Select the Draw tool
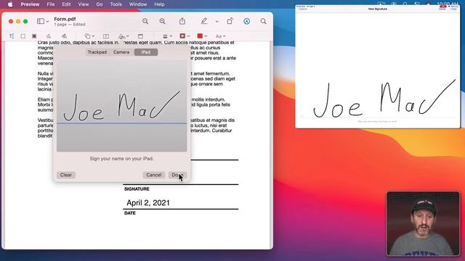Screen dimensions: 465x261 click(64, 36)
